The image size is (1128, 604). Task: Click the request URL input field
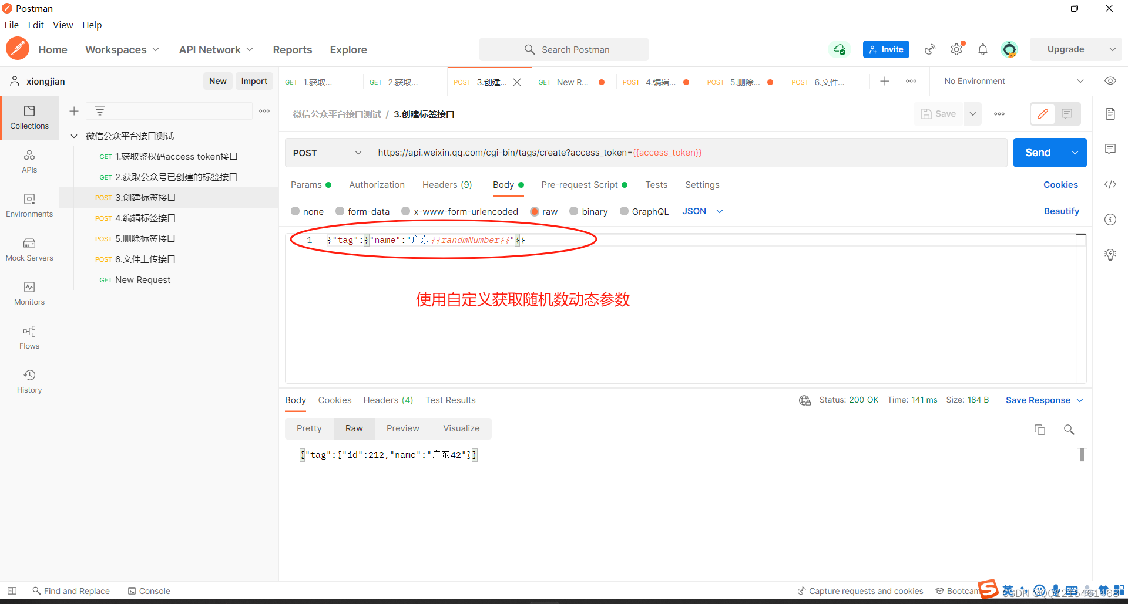pyautogui.click(x=689, y=153)
